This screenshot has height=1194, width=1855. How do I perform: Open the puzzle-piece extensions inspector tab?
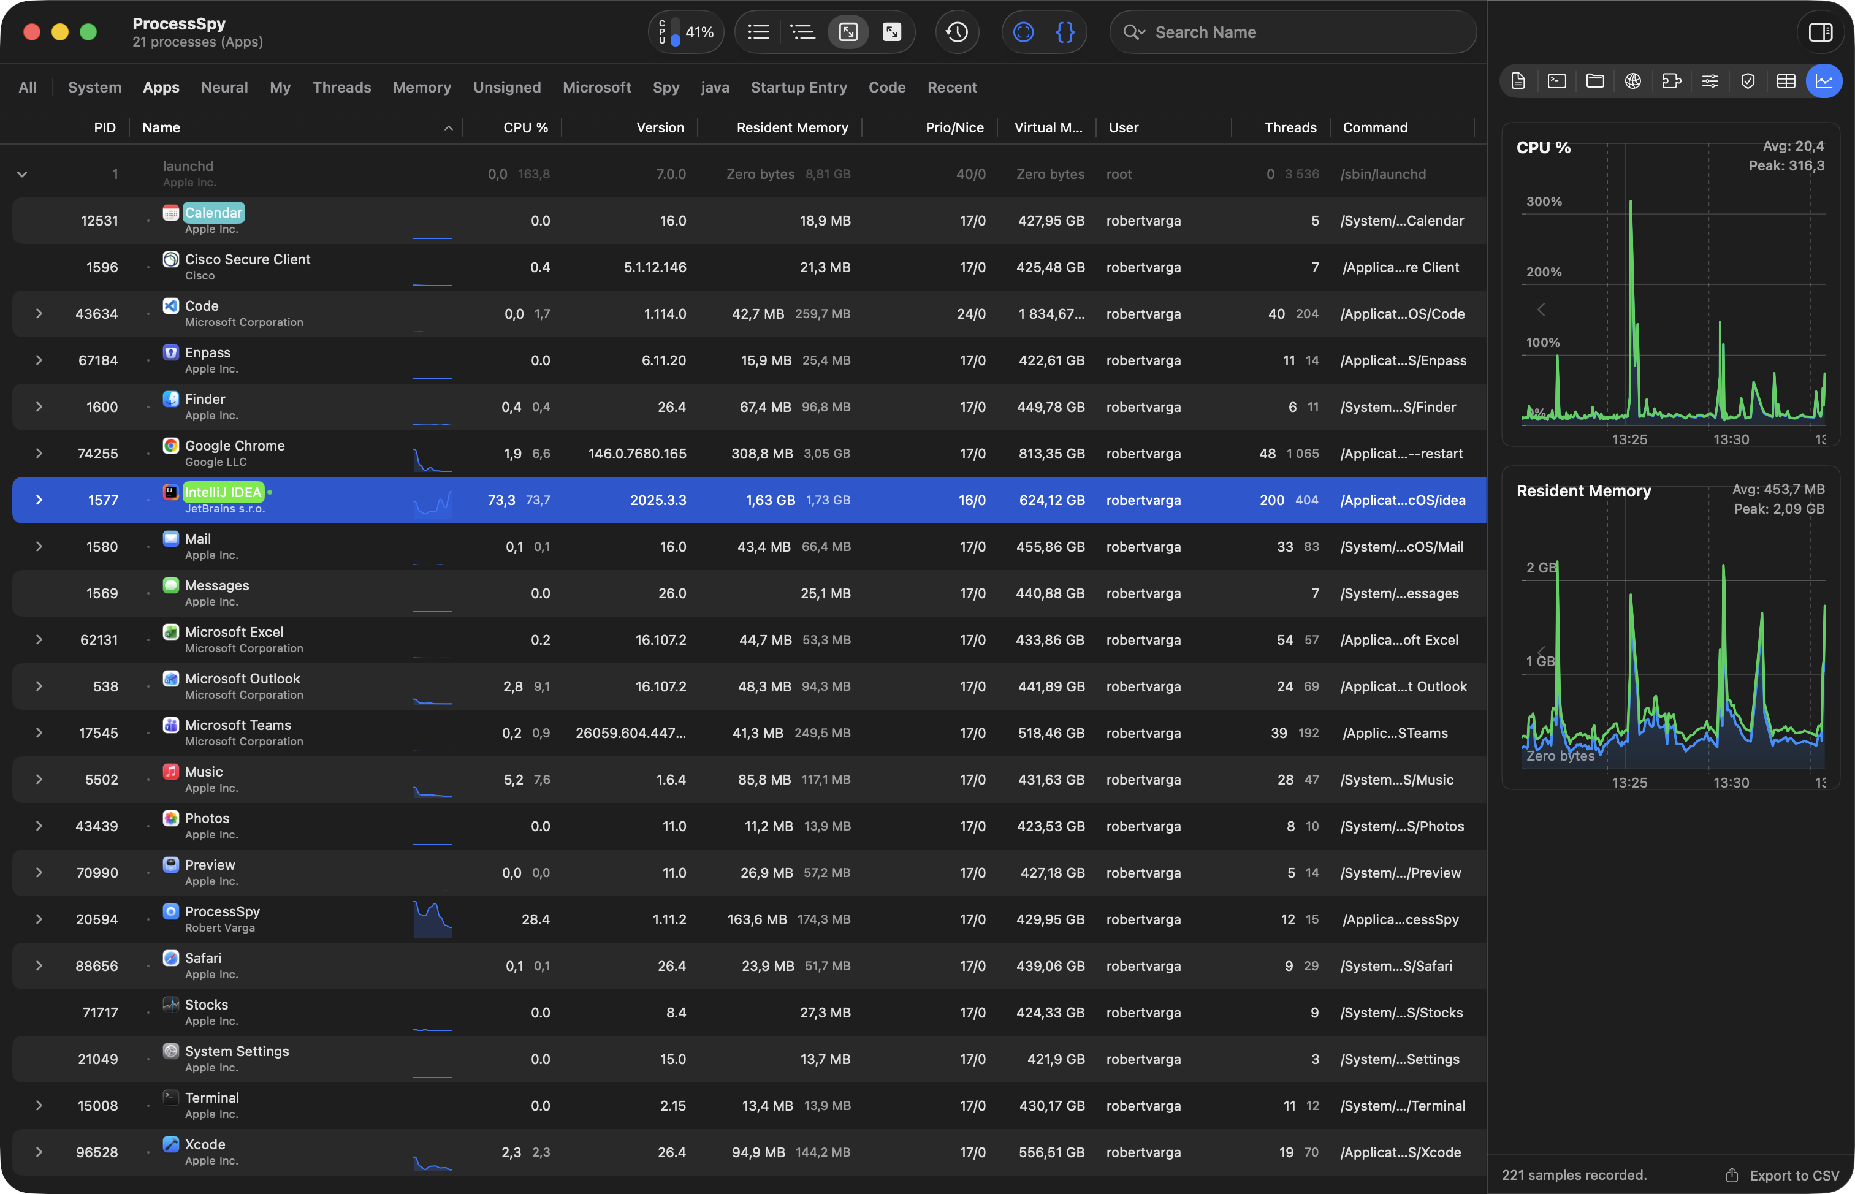tap(1671, 81)
